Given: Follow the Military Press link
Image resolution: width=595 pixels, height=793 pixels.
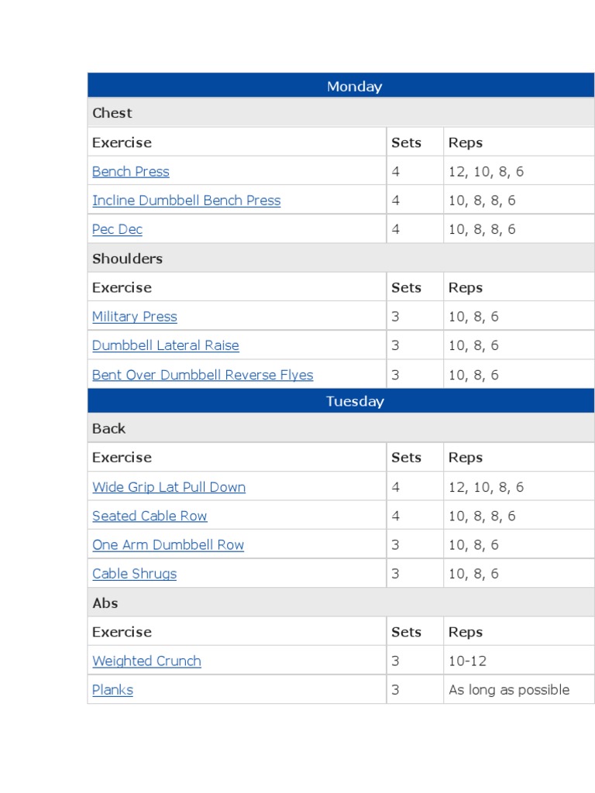Looking at the screenshot, I should pos(134,317).
